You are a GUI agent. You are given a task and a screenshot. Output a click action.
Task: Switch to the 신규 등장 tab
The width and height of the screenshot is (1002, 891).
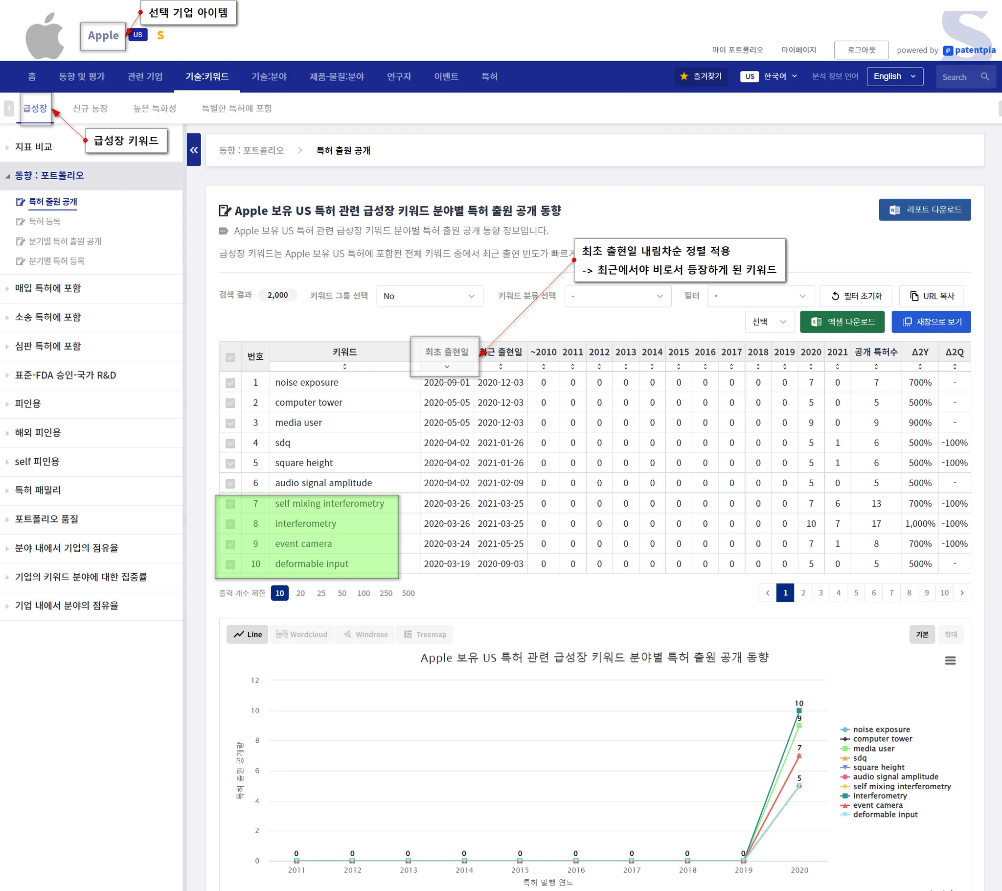(90, 108)
